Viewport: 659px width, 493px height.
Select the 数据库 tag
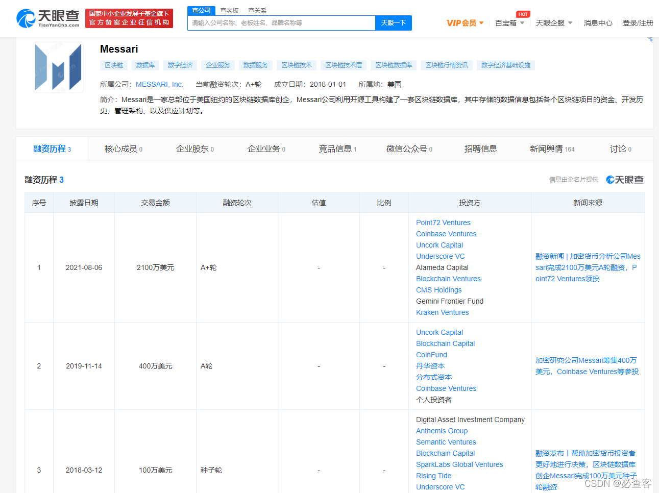[145, 65]
